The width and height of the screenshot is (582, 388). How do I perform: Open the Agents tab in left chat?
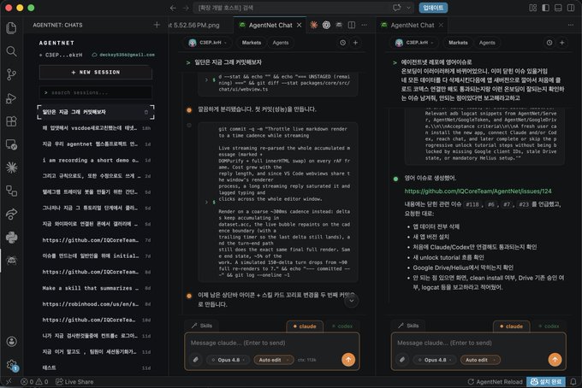[x=280, y=43]
